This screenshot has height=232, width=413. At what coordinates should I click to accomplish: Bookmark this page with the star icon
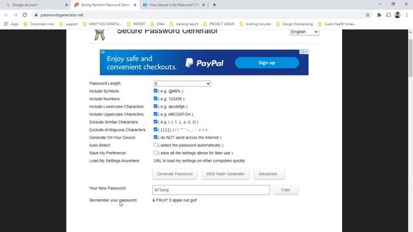point(368,15)
